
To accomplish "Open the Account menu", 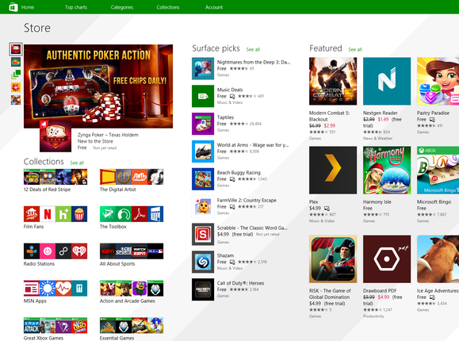I will pos(214,7).
